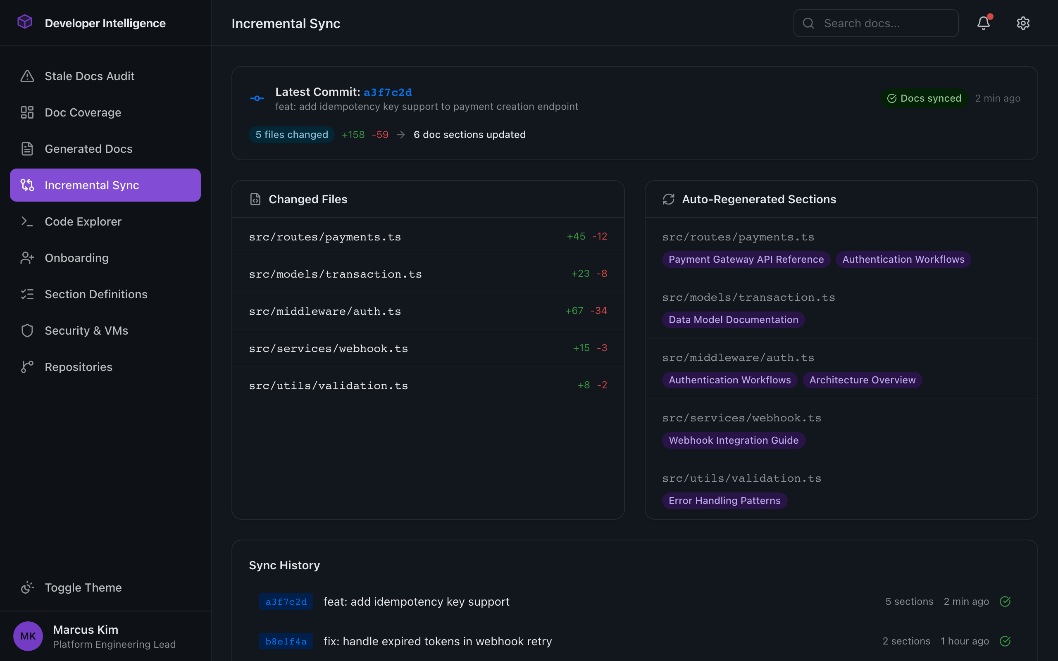Click the Developer Intelligence cube logo

coord(25,22)
